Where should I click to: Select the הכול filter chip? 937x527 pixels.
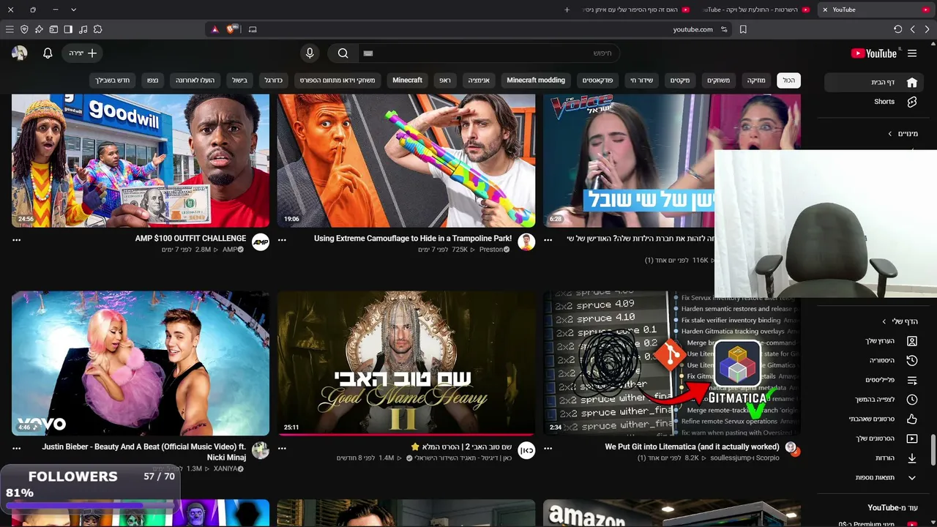[x=788, y=81]
